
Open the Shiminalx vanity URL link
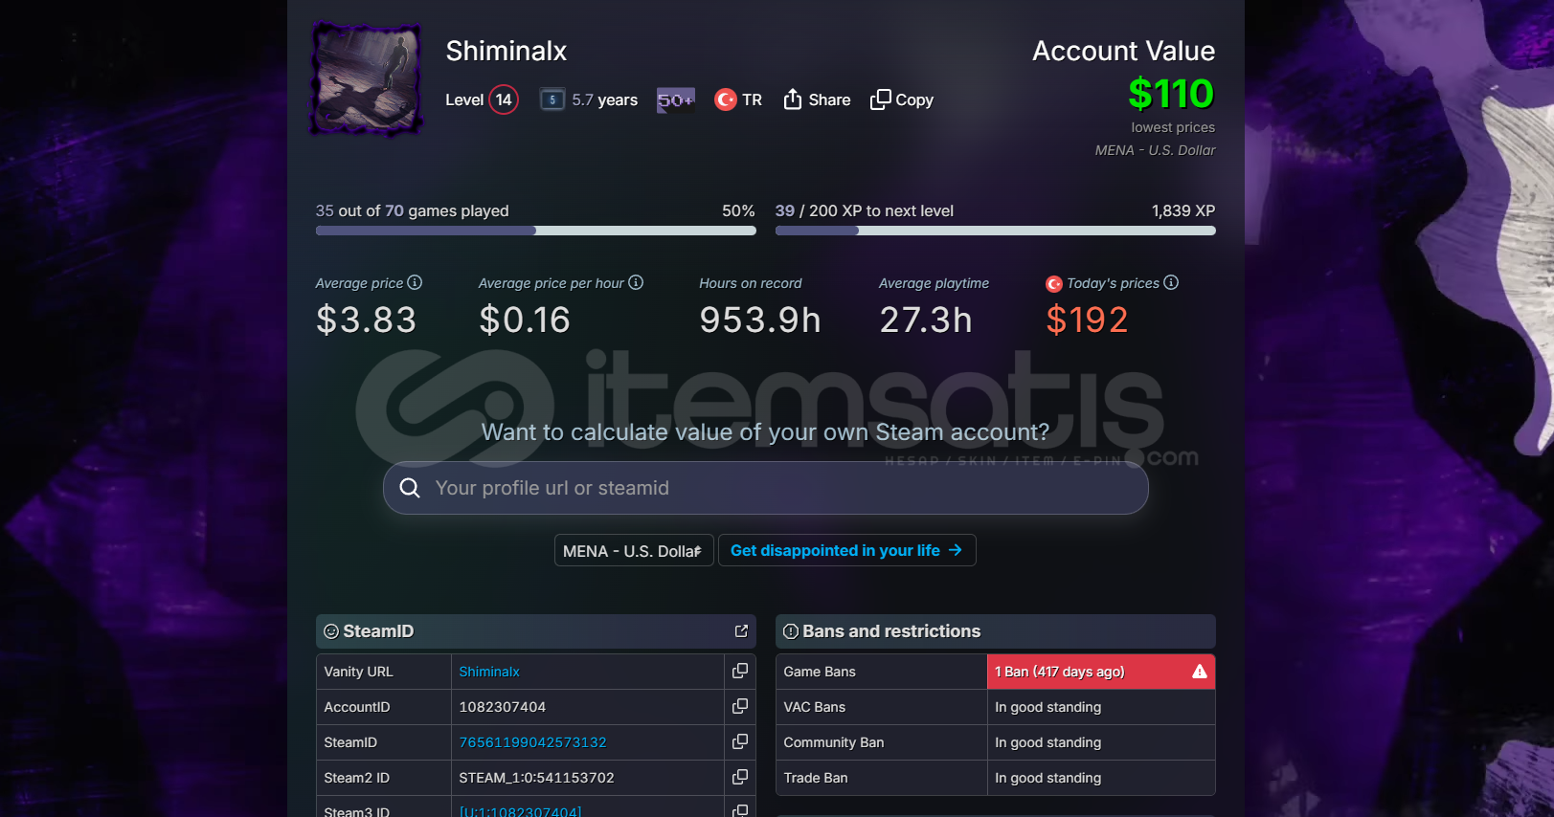tap(489, 672)
